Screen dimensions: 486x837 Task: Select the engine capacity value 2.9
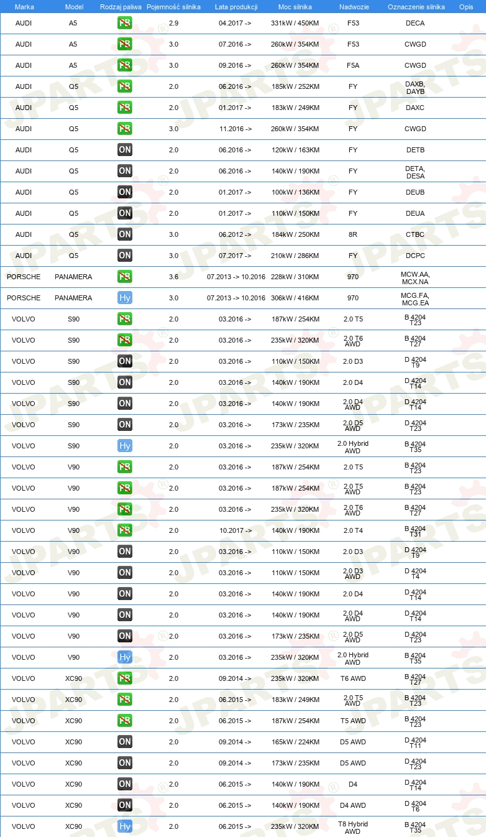[173, 23]
